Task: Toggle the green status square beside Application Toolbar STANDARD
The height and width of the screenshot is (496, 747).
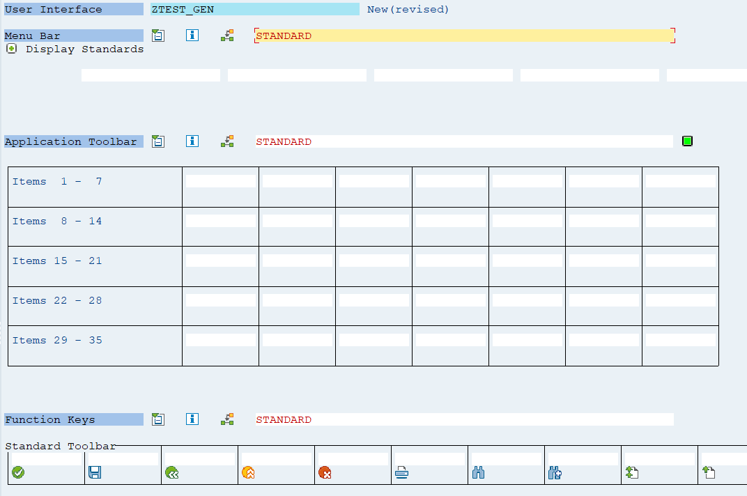Action: [687, 141]
